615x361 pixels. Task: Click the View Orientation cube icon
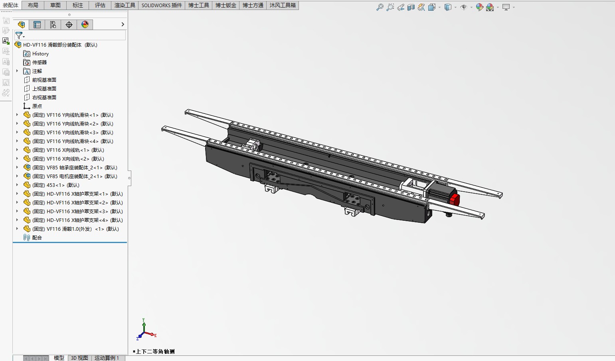pyautogui.click(x=431, y=7)
